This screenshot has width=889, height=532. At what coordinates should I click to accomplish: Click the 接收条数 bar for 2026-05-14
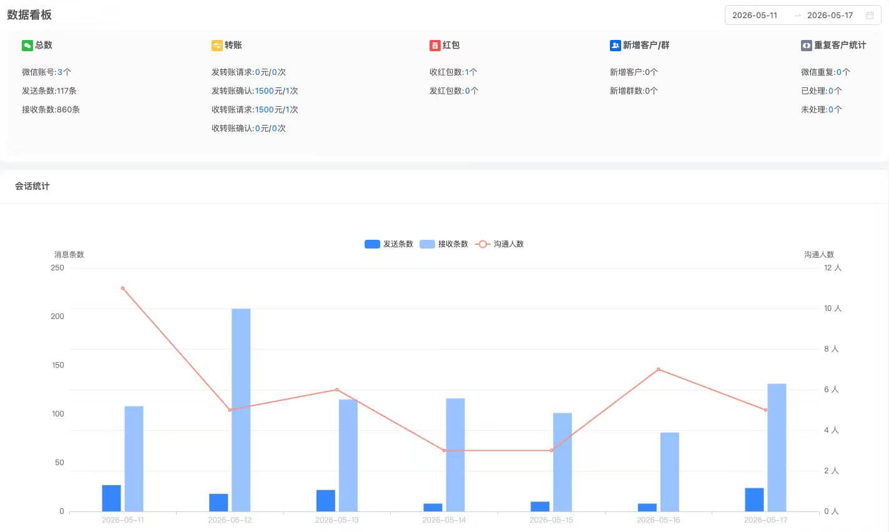[455, 455]
